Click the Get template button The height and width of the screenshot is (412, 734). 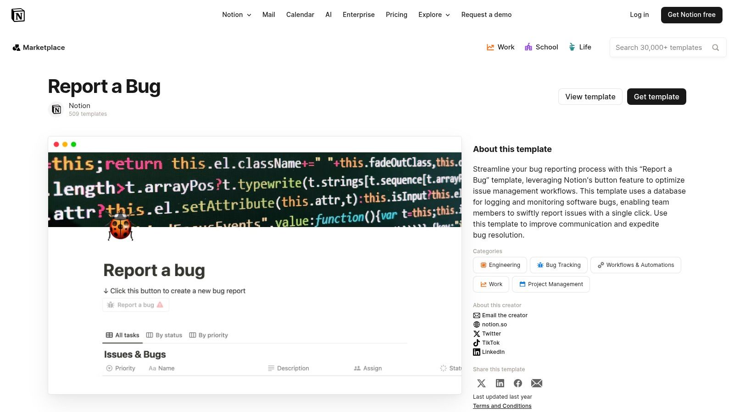pyautogui.click(x=656, y=97)
